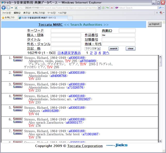
Task: Click the title badge on result 6
Action: [18, 122]
